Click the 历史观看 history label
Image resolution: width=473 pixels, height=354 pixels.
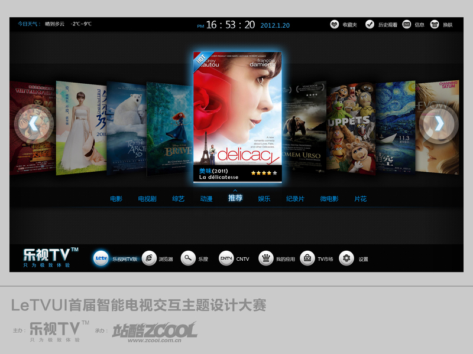click(388, 25)
